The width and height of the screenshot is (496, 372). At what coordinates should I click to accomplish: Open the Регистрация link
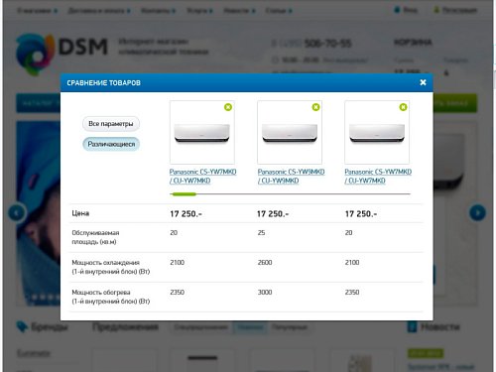click(x=455, y=10)
